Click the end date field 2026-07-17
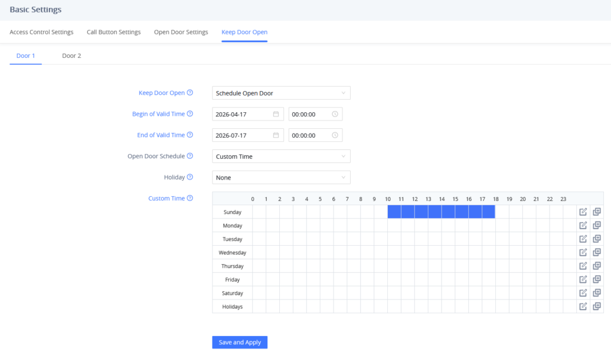611x355 pixels. [x=248, y=135]
